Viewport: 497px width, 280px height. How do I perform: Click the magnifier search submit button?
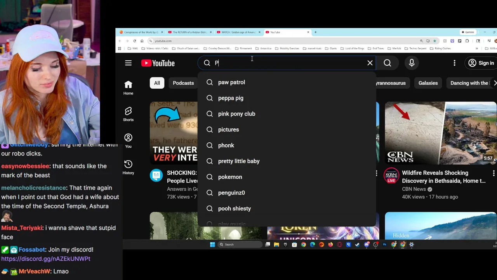(388, 63)
